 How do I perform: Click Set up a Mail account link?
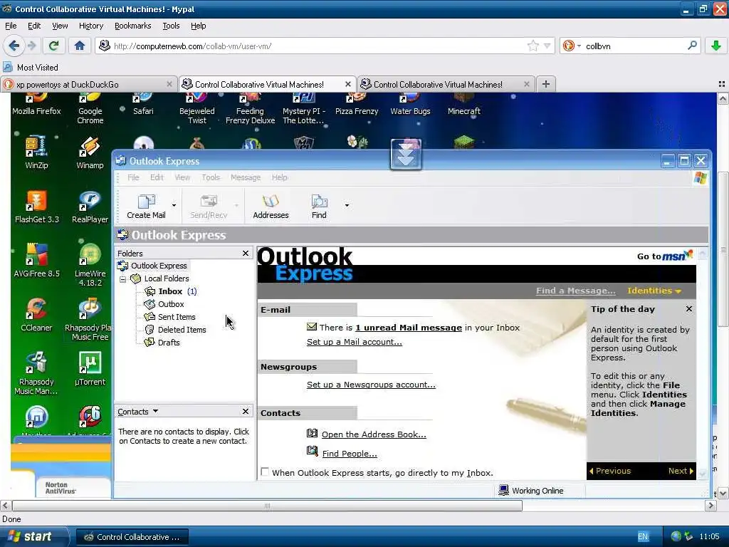point(355,342)
